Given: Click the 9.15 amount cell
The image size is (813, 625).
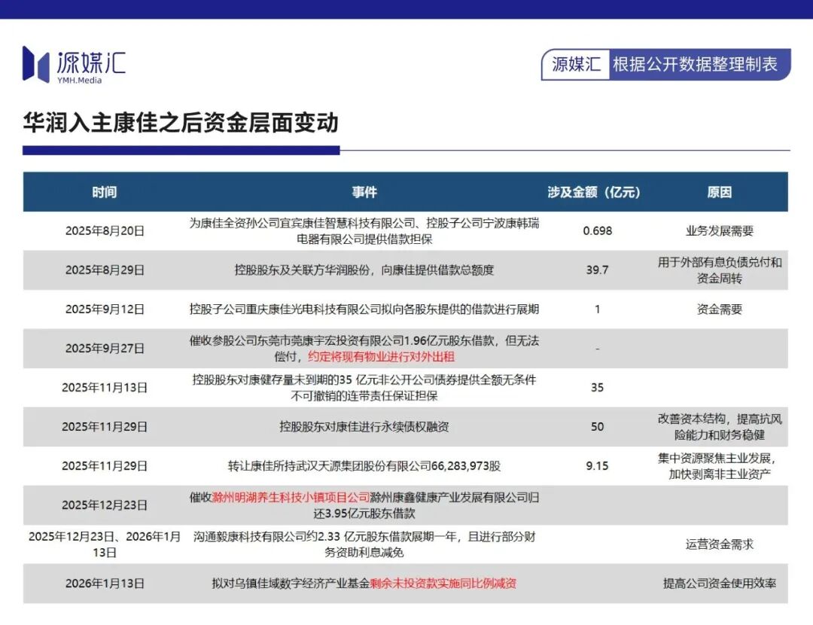Looking at the screenshot, I should click(x=597, y=466).
